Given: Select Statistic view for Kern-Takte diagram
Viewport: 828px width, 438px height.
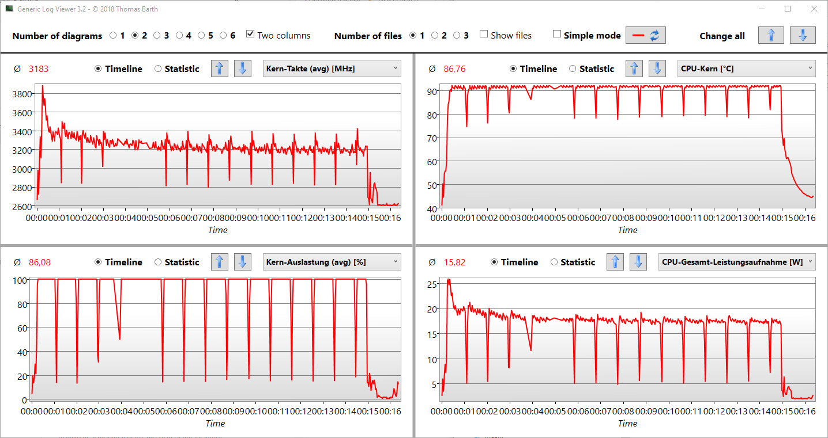Looking at the screenshot, I should (x=158, y=69).
